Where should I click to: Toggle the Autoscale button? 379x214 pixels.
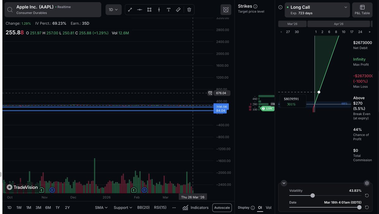222,208
